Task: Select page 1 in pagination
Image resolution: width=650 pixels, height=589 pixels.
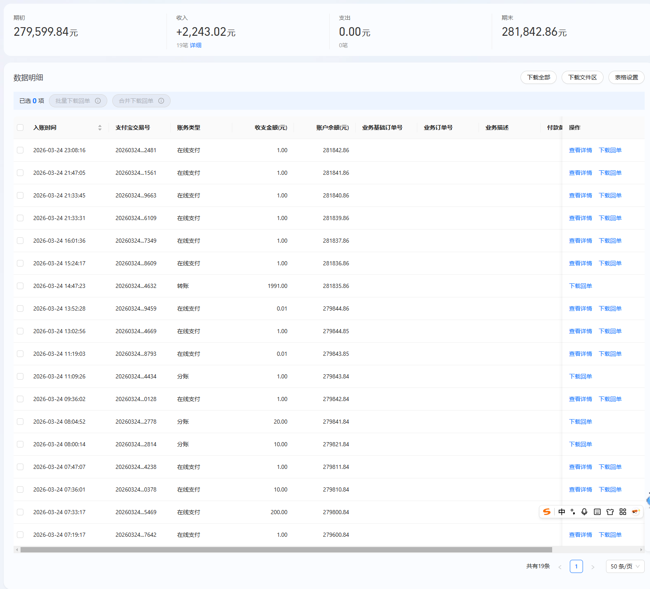Action: pyautogui.click(x=576, y=566)
